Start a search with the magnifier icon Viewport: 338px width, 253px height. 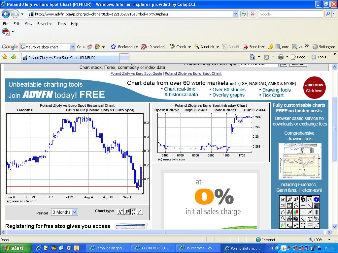pyautogui.click(x=328, y=14)
